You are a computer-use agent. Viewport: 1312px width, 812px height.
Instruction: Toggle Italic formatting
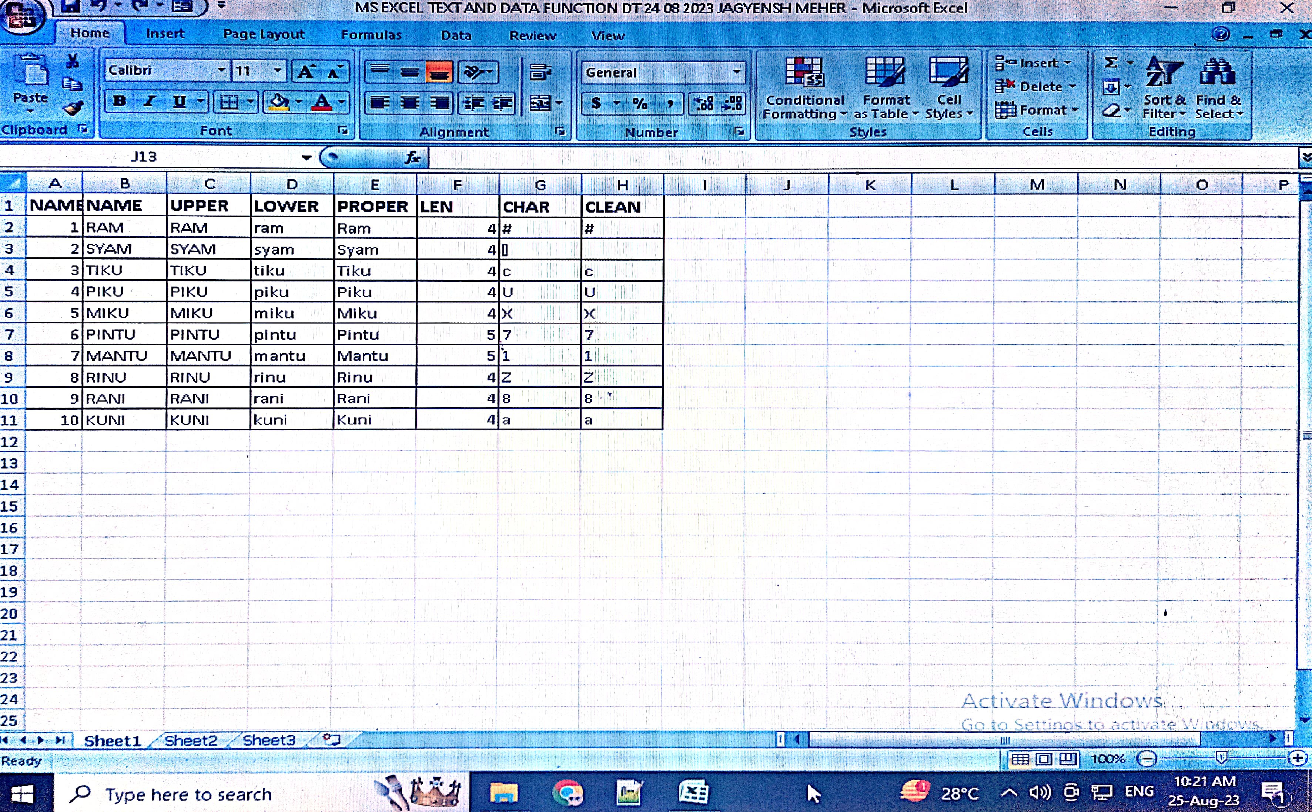pos(150,101)
